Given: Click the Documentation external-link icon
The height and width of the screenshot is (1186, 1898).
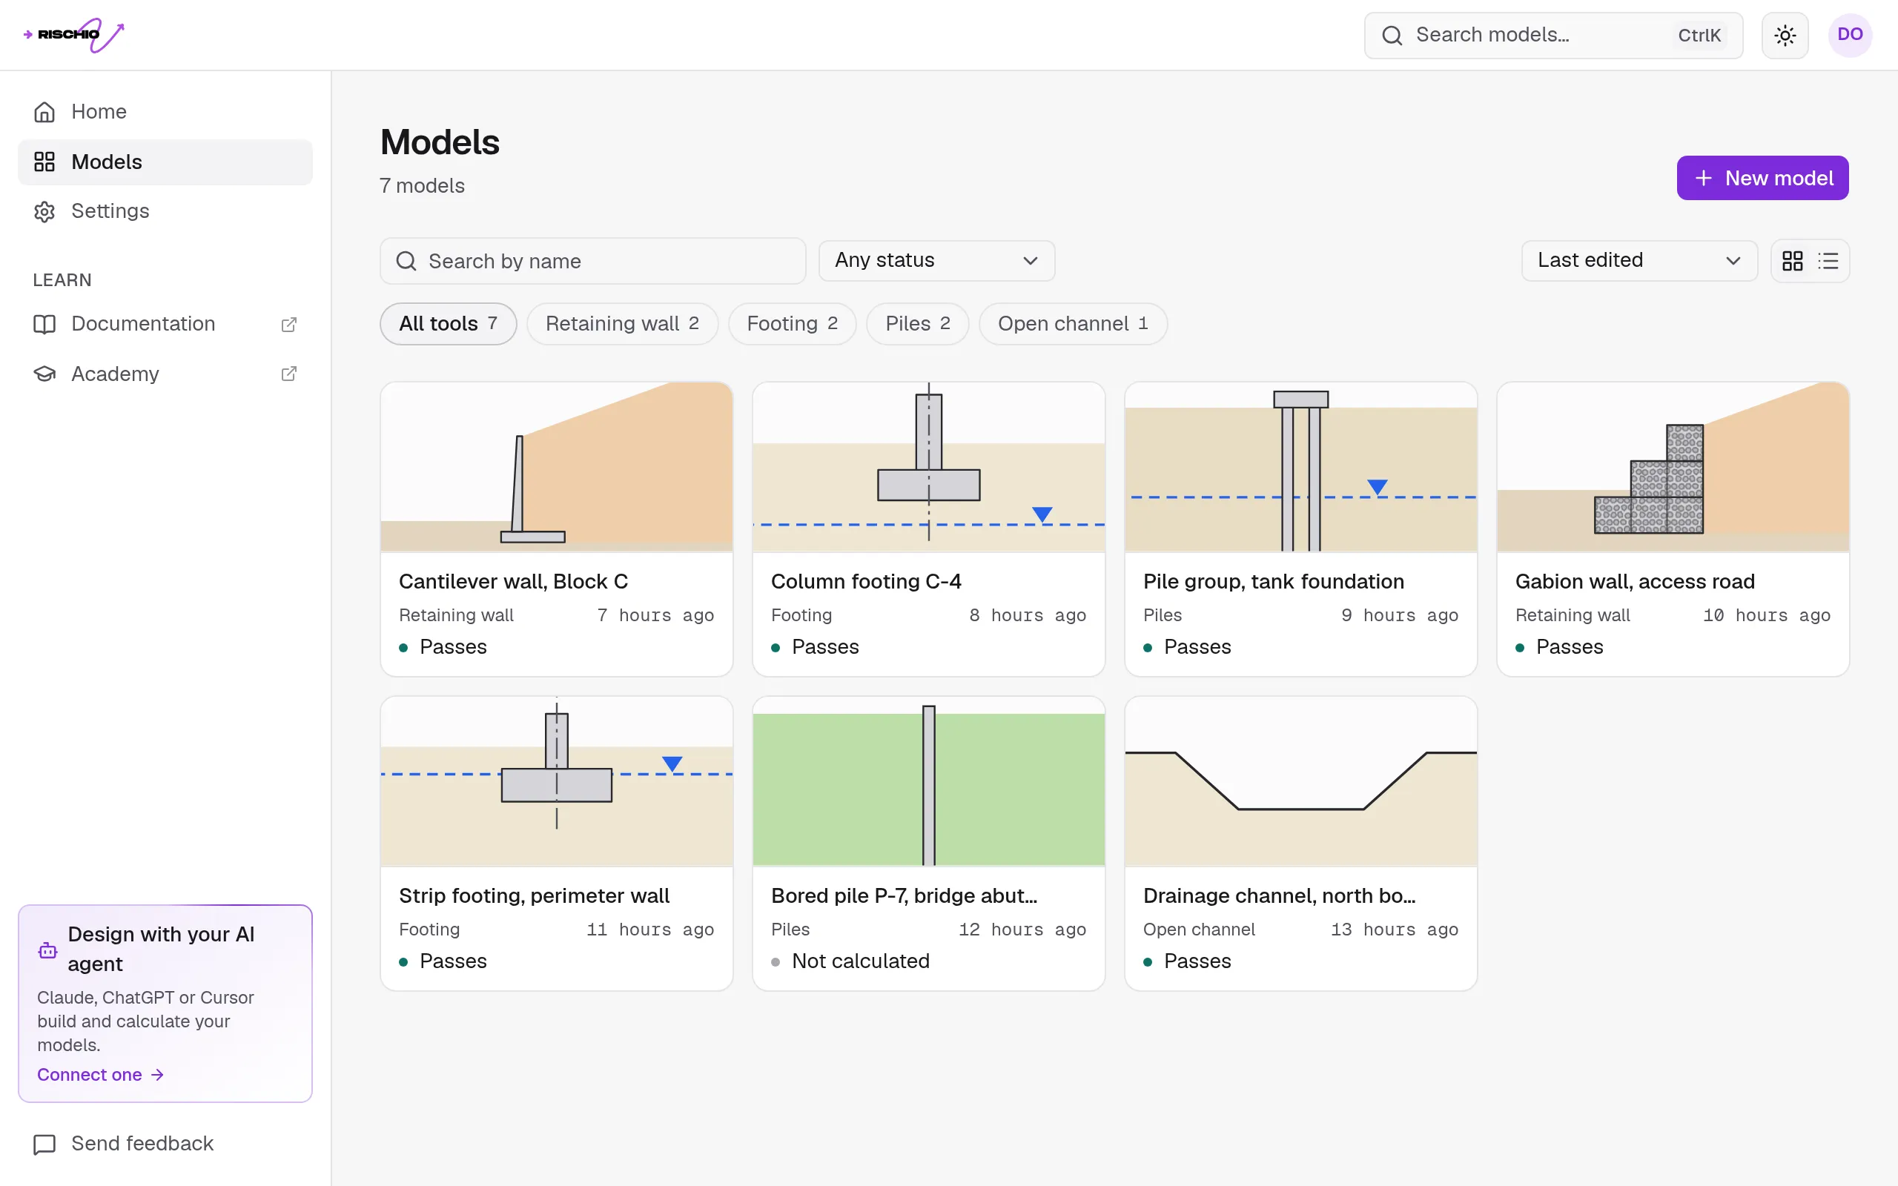Looking at the screenshot, I should click(288, 324).
